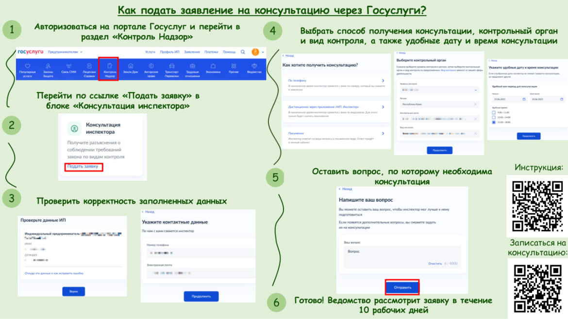
Task: Click the Номер телефона input field
Action: pyautogui.click(x=200, y=253)
